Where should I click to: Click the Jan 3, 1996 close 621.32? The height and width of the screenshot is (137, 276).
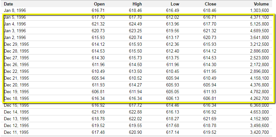pos(210,31)
